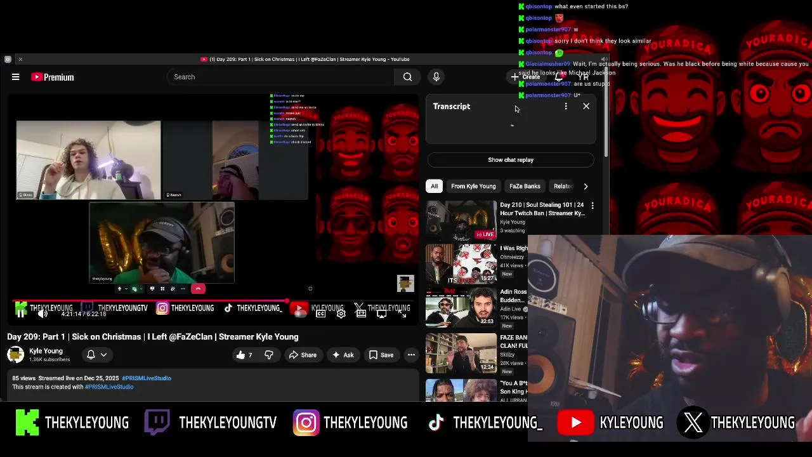Toggle closed captions CC button
Screen dimensions: 812x457
point(320,314)
